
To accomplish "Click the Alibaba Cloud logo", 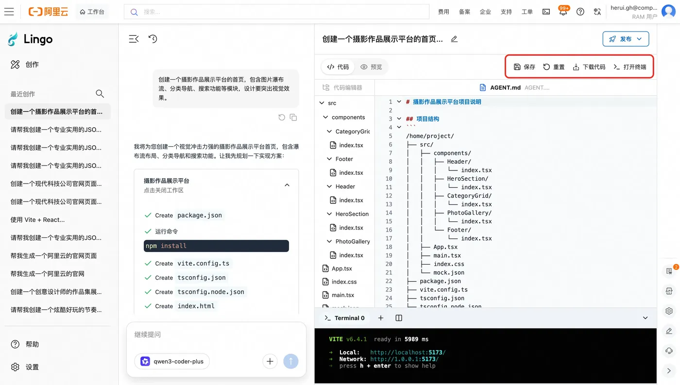I will pos(48,12).
